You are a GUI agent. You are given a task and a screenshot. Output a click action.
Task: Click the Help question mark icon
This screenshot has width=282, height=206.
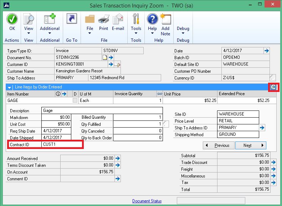[x=152, y=19]
